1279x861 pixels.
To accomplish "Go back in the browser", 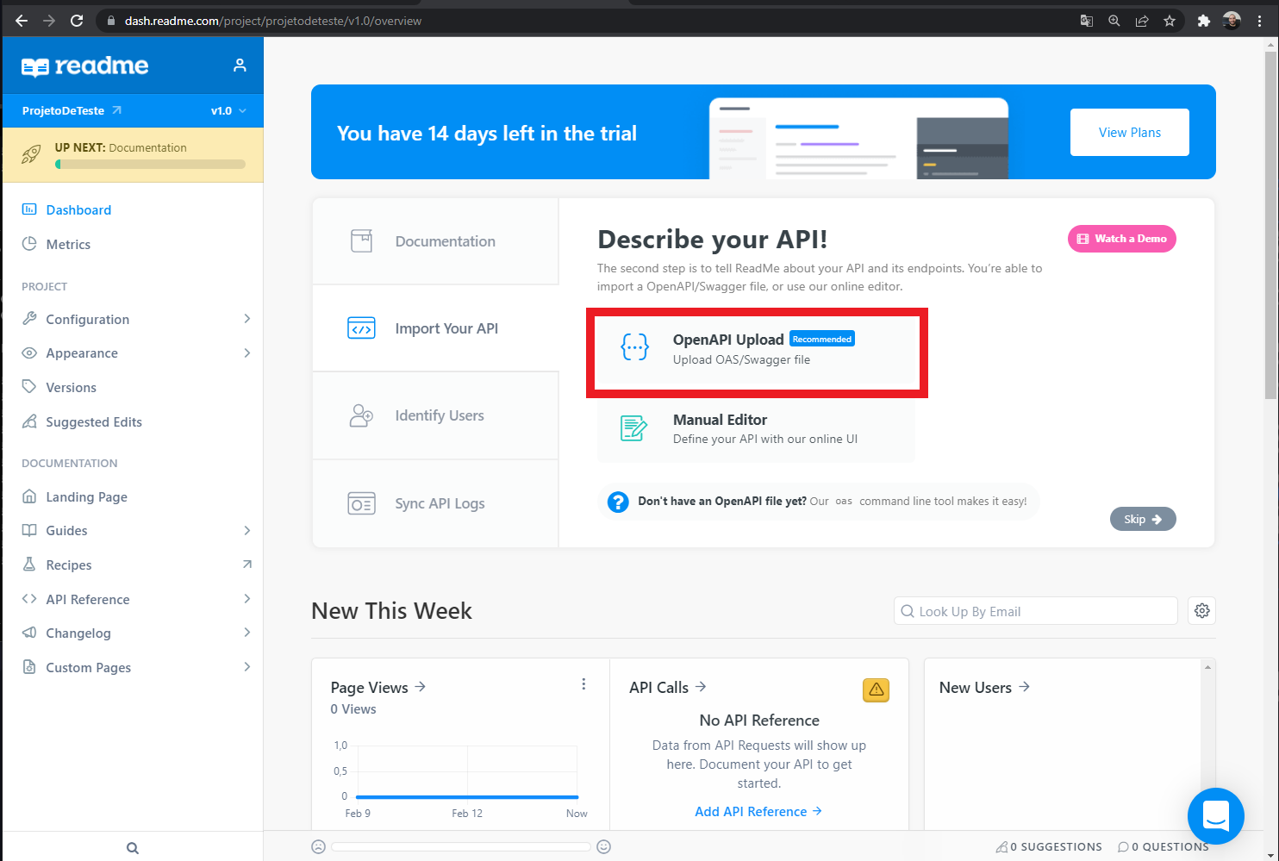I will [x=21, y=21].
